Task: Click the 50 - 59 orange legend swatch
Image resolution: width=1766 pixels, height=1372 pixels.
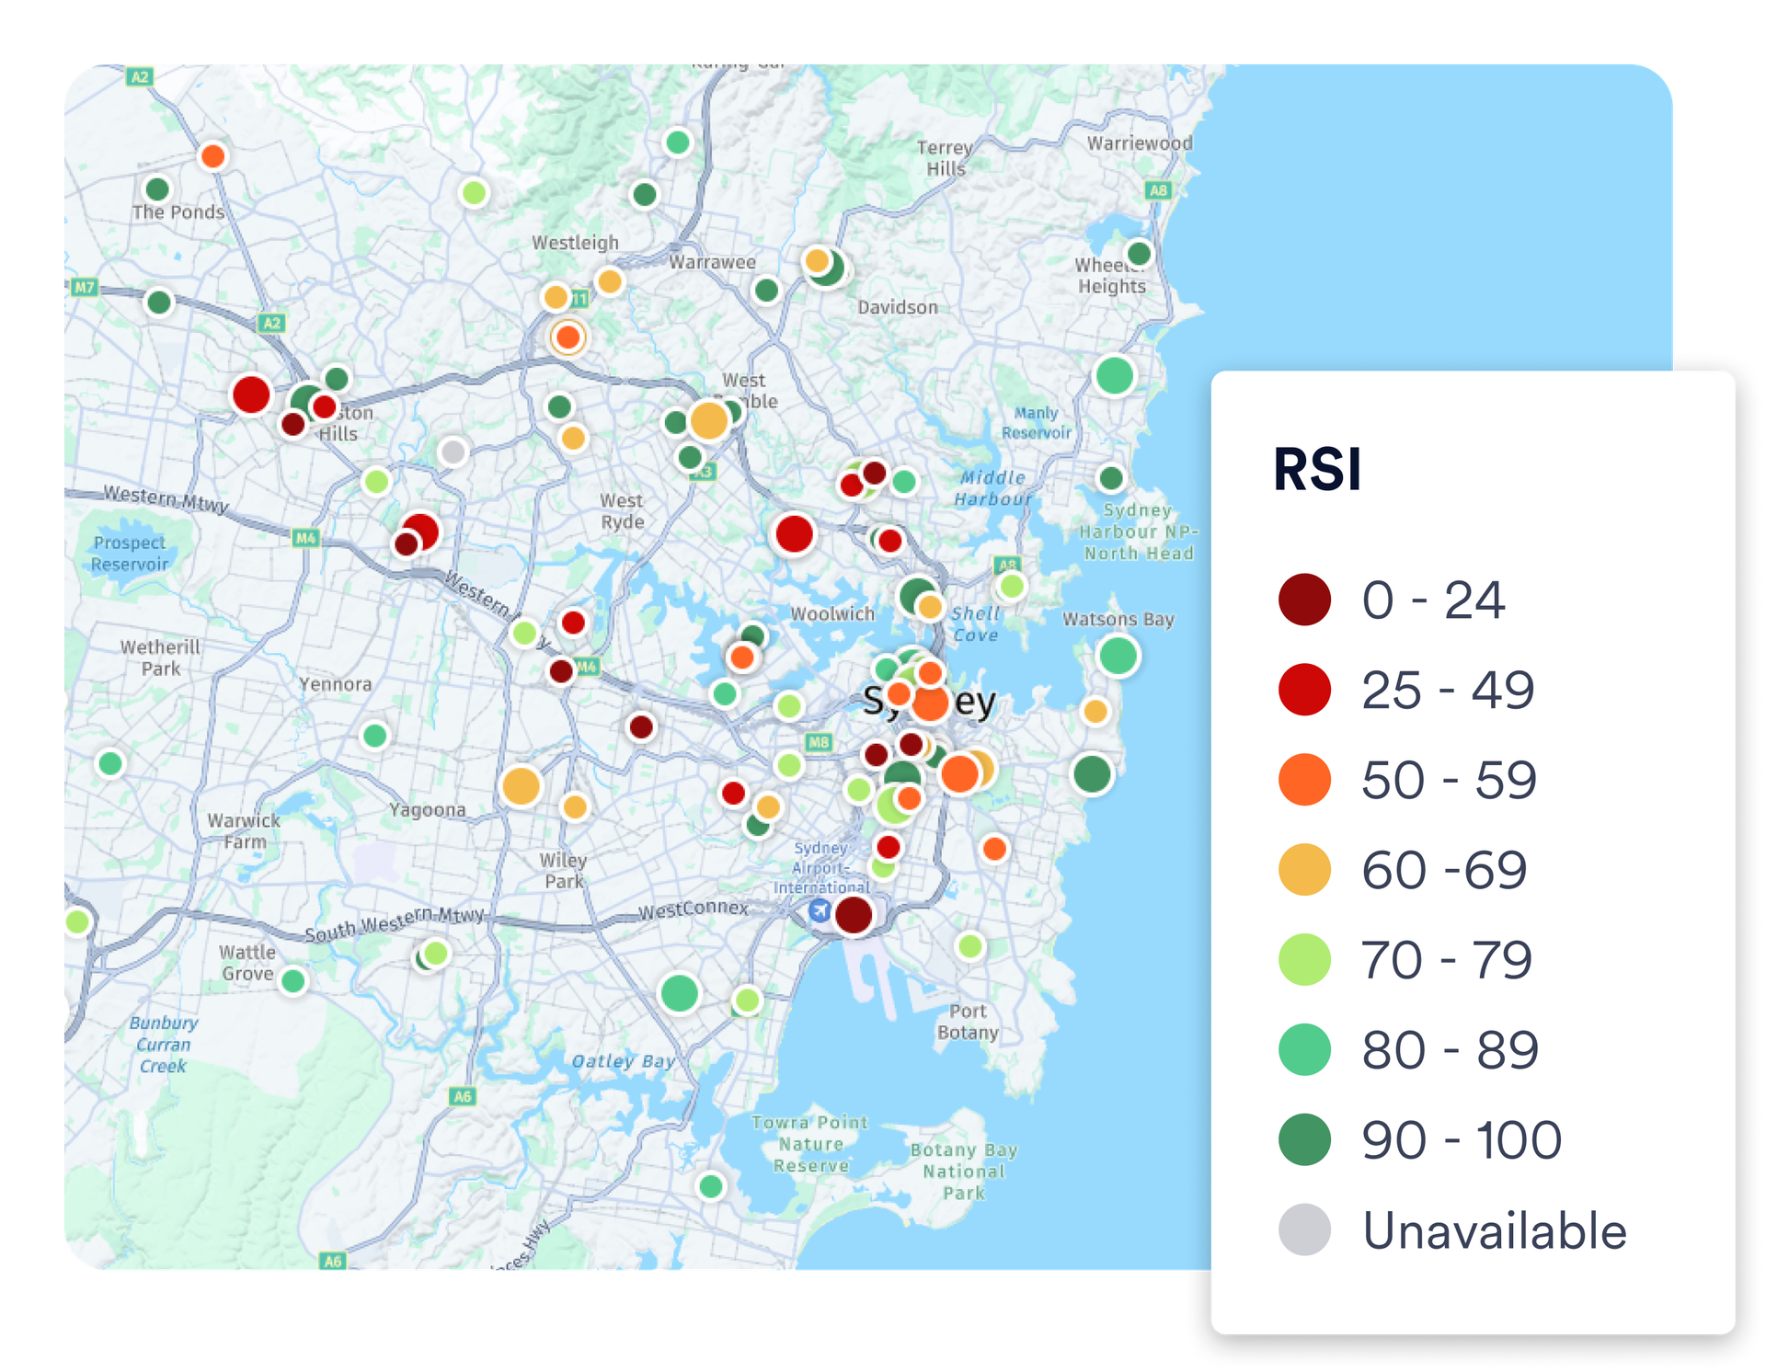Action: coord(1304,780)
